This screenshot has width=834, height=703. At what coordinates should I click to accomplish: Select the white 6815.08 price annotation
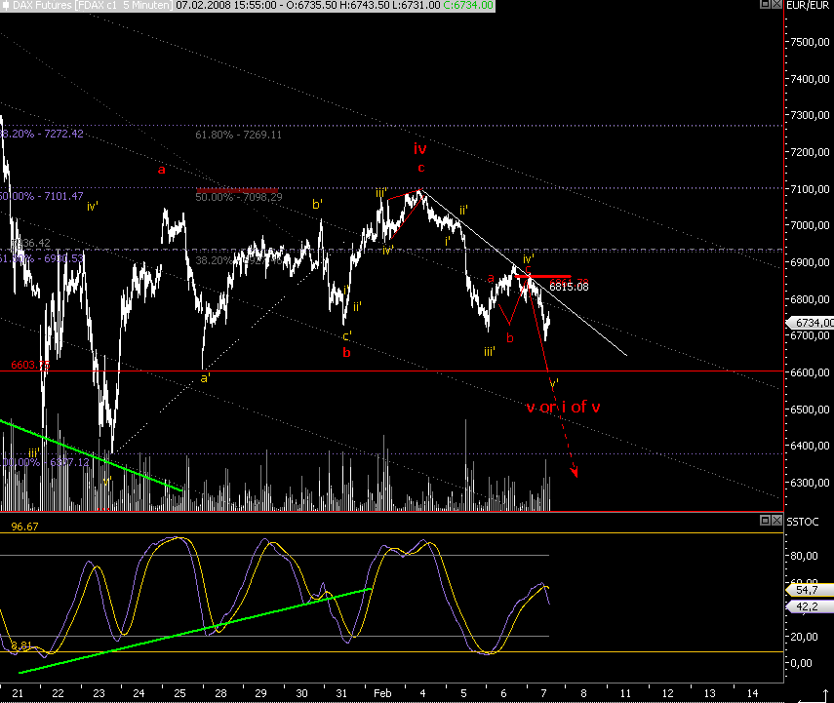pyautogui.click(x=569, y=288)
